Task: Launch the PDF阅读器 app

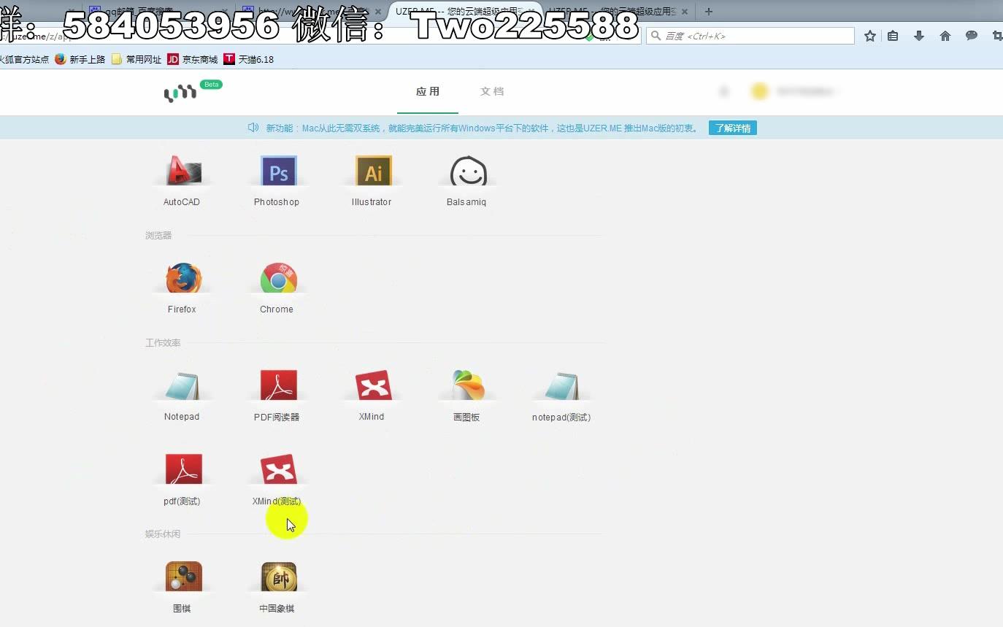Action: pyautogui.click(x=278, y=387)
